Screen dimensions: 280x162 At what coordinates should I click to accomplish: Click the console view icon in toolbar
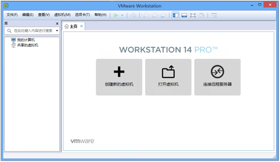click(214, 15)
